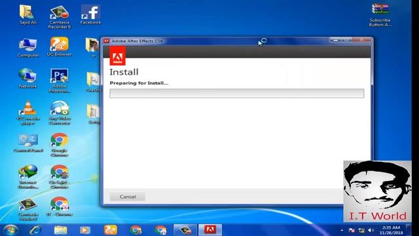Close the Adobe After Effects CS6 installer window

[x=362, y=40]
